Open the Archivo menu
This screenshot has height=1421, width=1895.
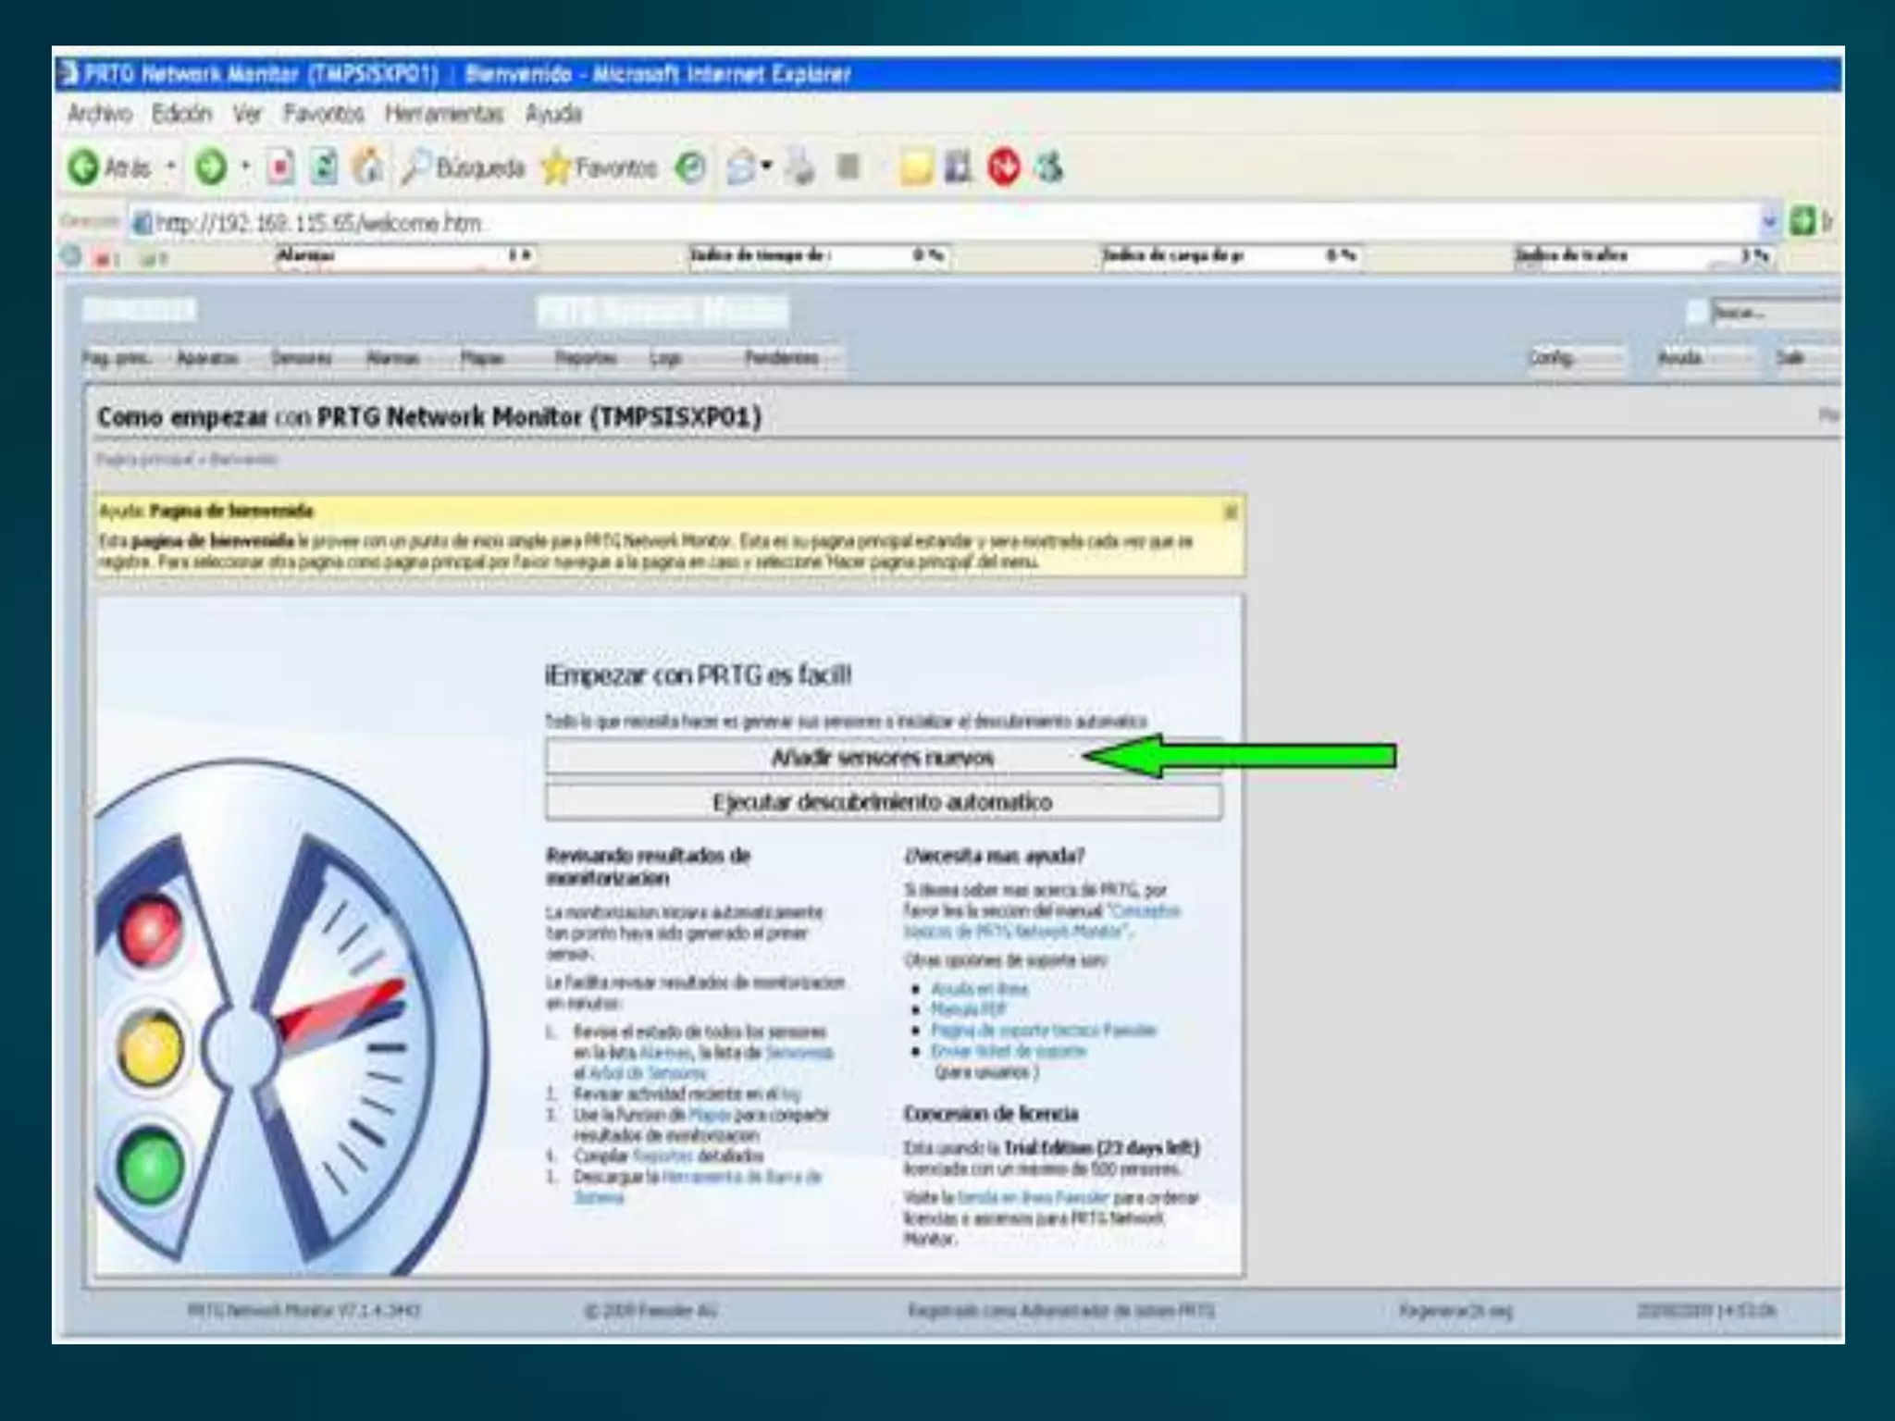[99, 114]
